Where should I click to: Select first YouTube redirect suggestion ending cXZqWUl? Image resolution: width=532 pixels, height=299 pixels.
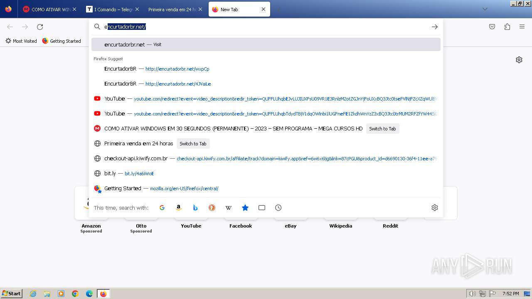(266, 99)
